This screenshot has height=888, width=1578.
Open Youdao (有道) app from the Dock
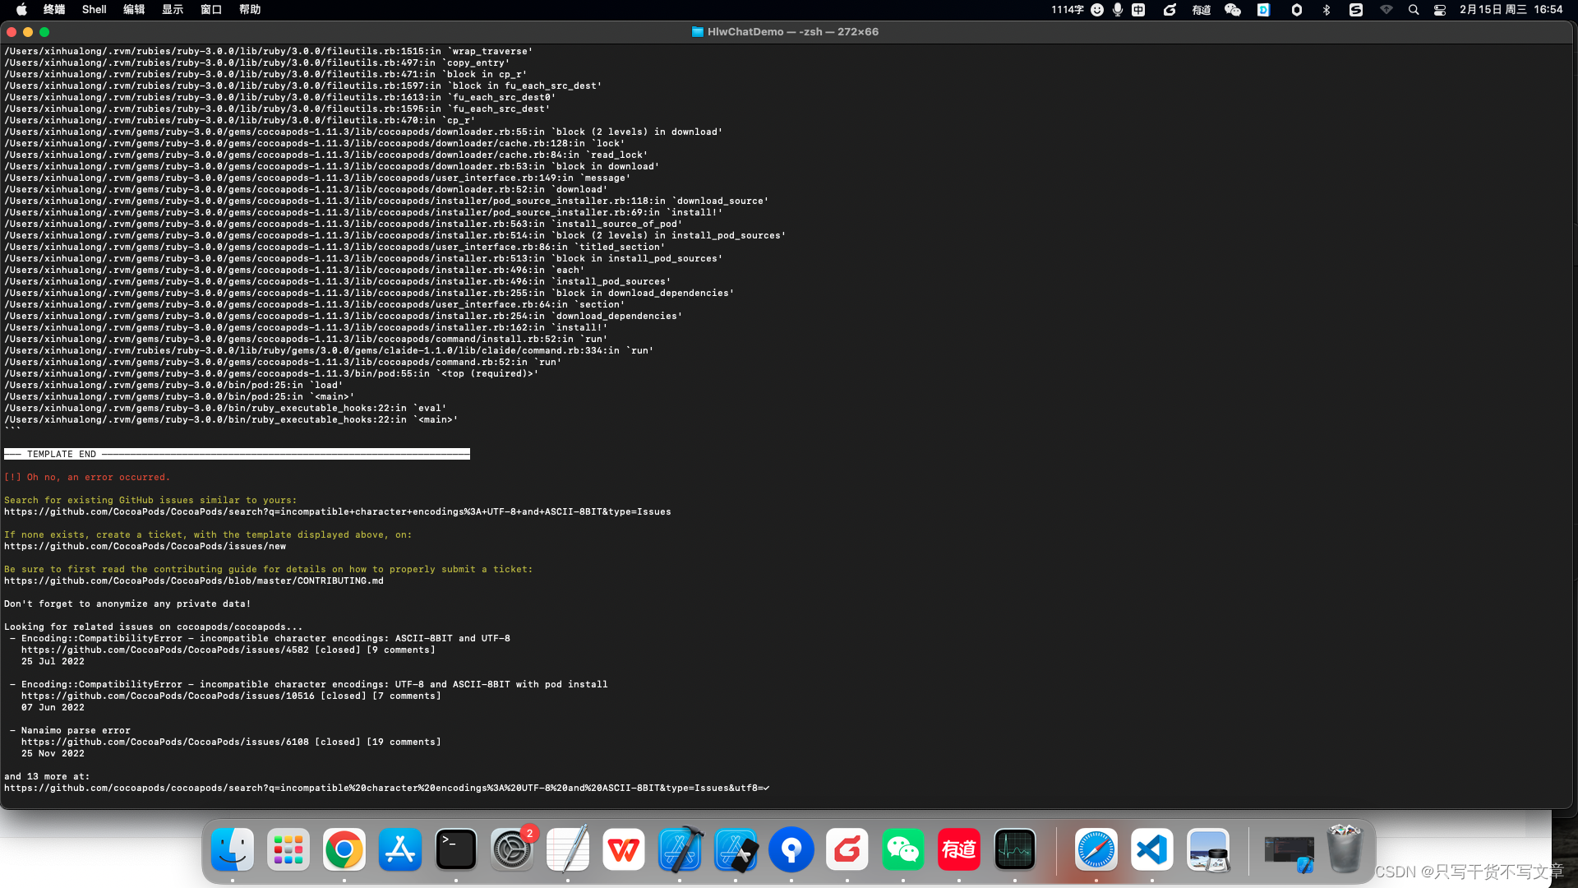click(959, 849)
